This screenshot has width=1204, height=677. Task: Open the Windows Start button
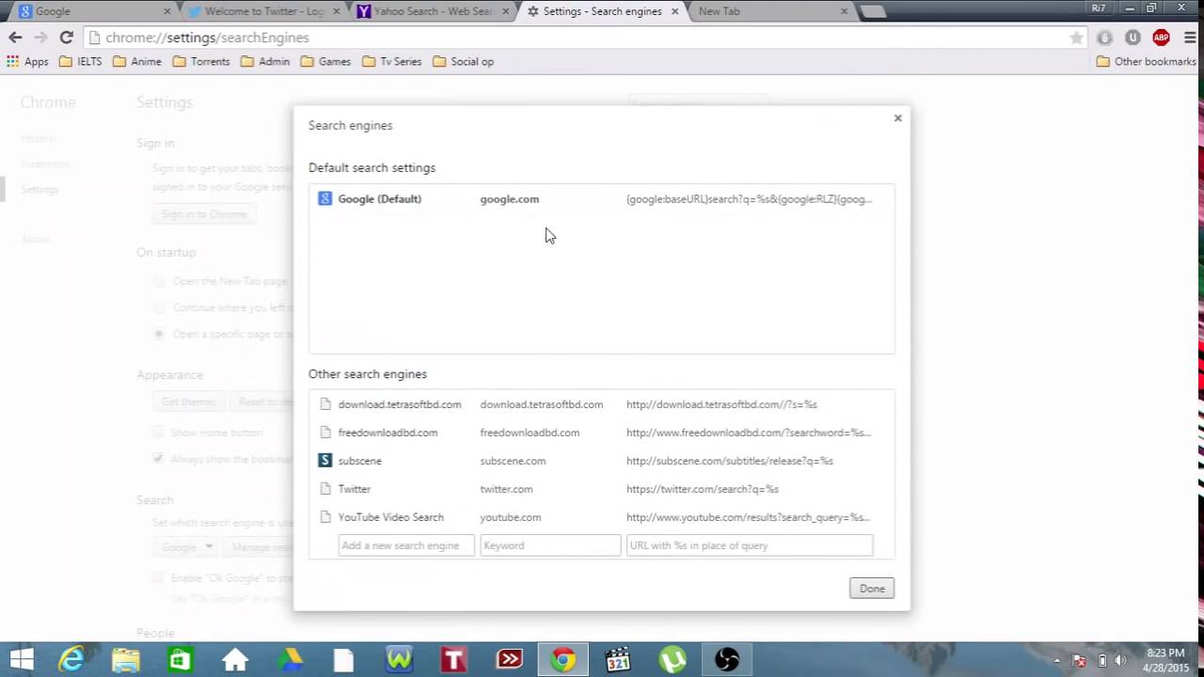[22, 659]
